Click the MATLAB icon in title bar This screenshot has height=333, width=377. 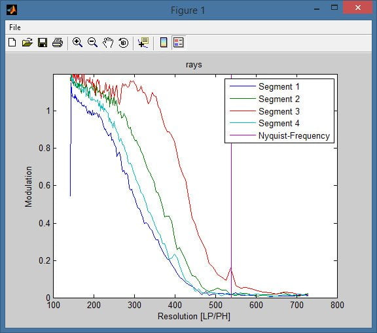[12, 10]
